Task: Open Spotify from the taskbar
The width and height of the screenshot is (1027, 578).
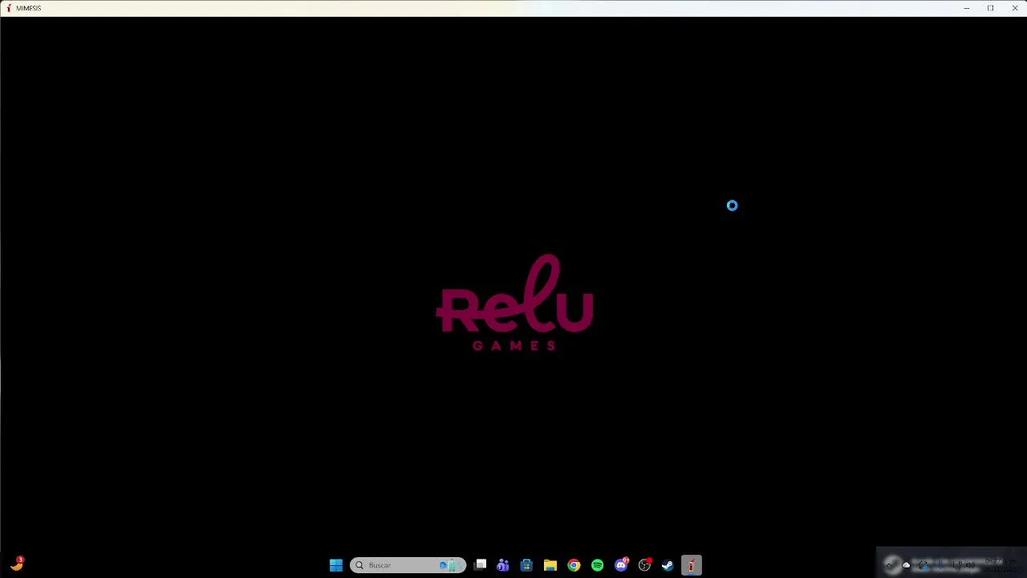Action: point(598,565)
